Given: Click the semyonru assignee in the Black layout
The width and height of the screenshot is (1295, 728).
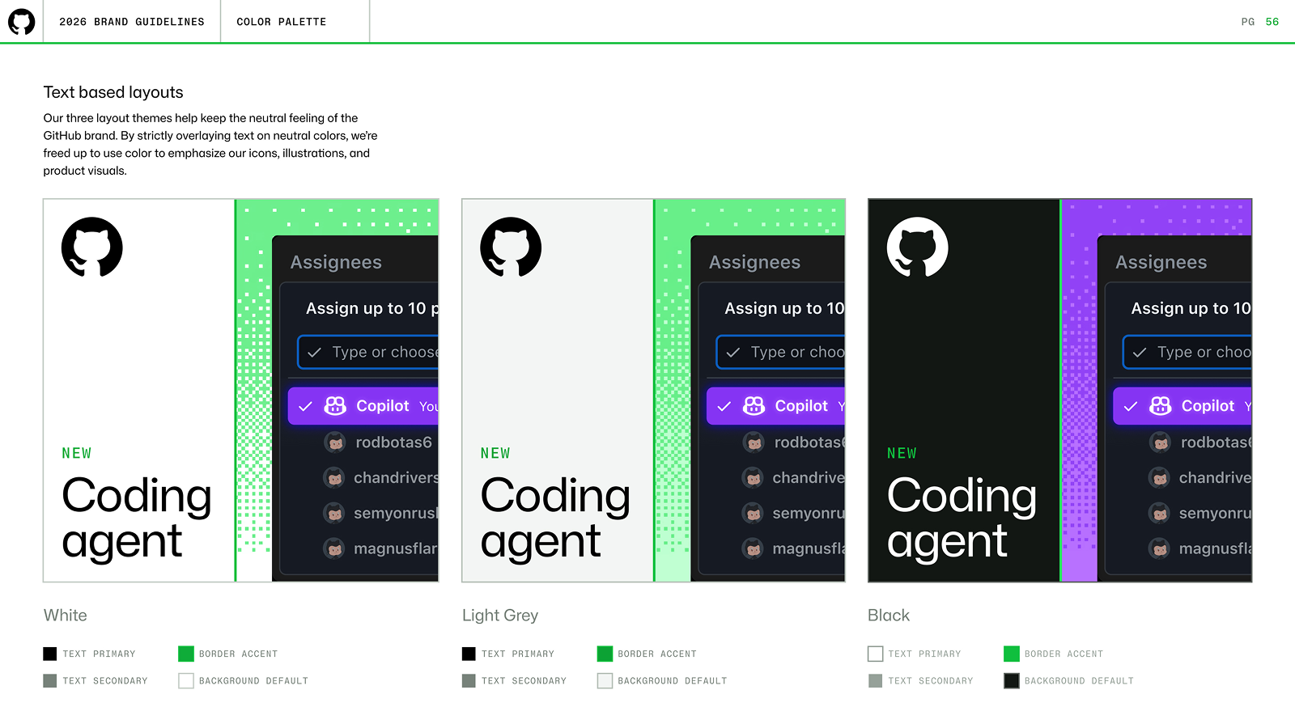Looking at the screenshot, I should point(1214,514).
